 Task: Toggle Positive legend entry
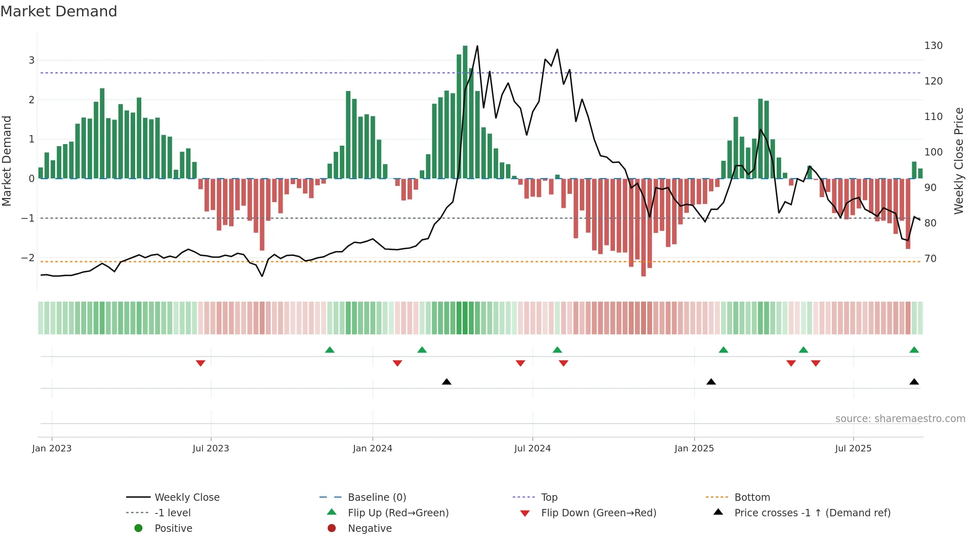pos(163,528)
